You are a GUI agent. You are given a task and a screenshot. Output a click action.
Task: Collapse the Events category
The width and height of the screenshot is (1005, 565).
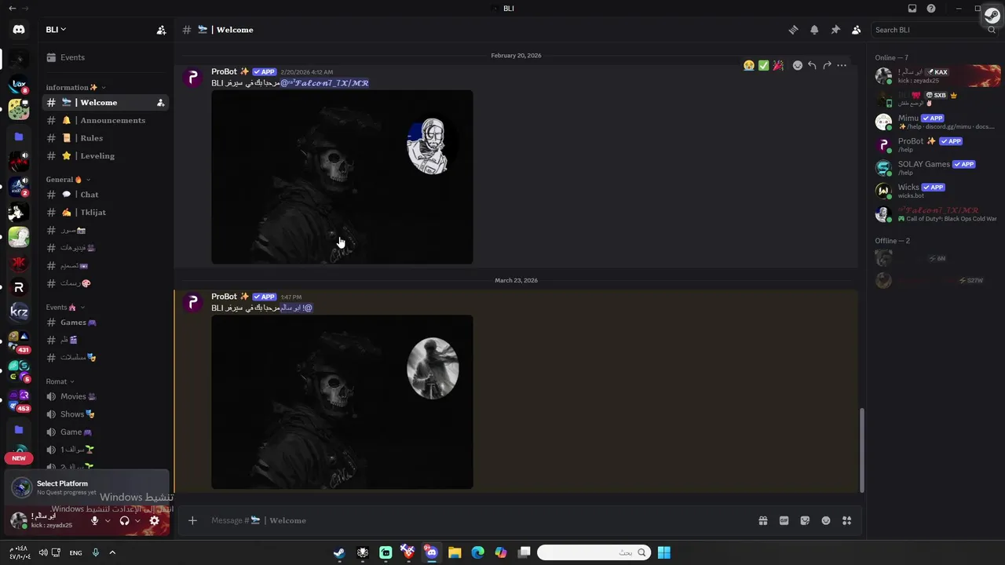(x=65, y=308)
